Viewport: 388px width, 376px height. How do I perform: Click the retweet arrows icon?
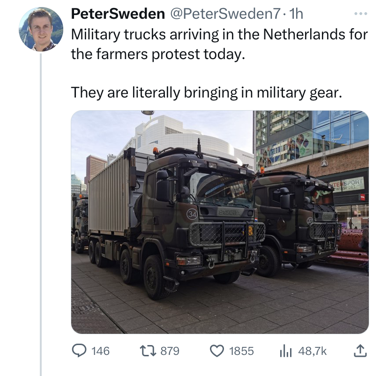click(x=148, y=351)
